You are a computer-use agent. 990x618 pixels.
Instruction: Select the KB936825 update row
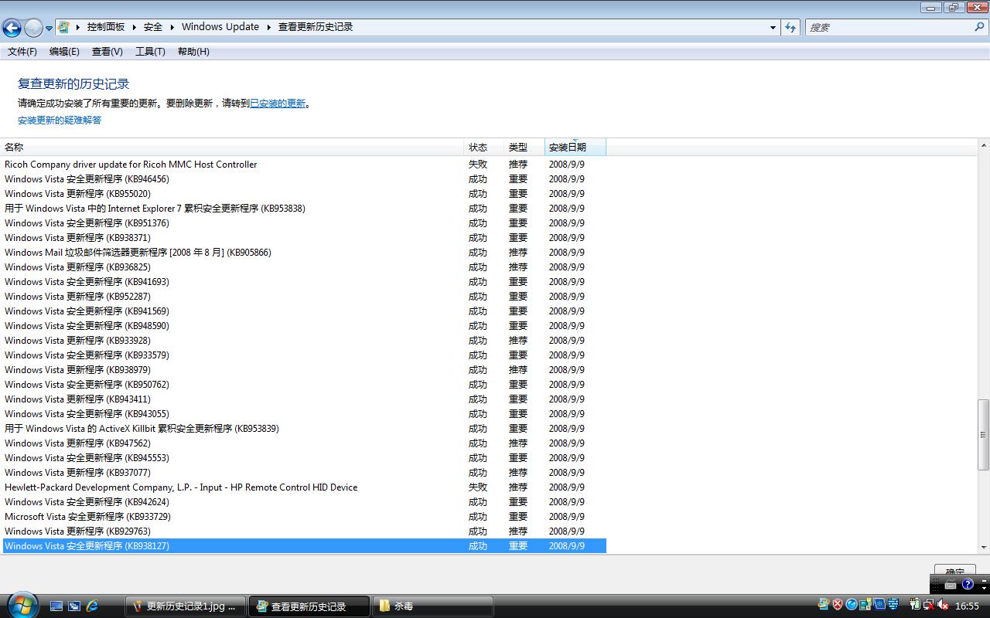(303, 267)
